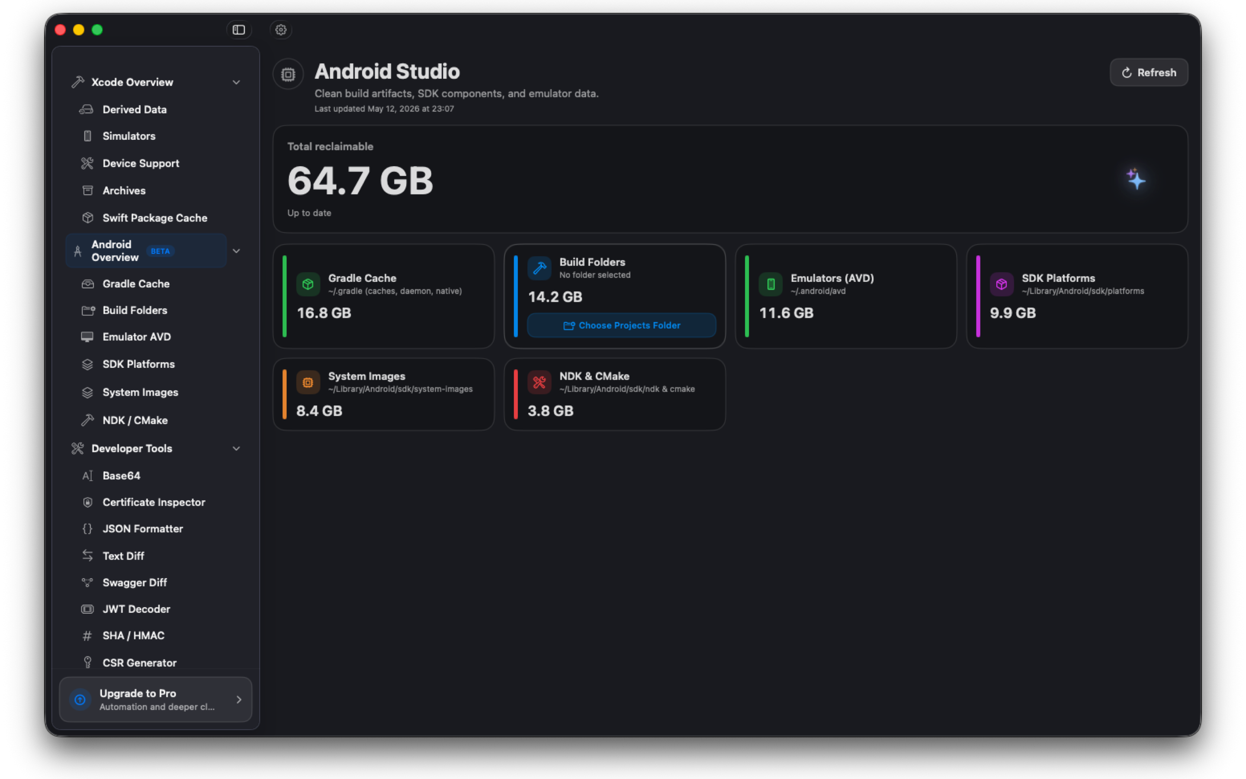Click the orange System Images chip icon

point(308,382)
